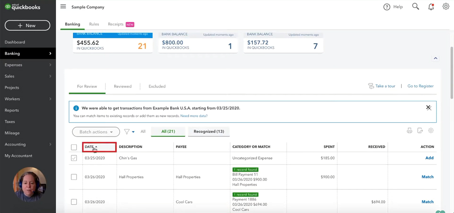Image resolution: width=454 pixels, height=213 pixels.
Task: Click the CATEGORY OR MATCH column header
Action: [251, 147]
